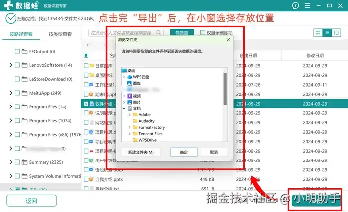
Task: Switch to thumbnail grid view icon
Action: click(318, 33)
